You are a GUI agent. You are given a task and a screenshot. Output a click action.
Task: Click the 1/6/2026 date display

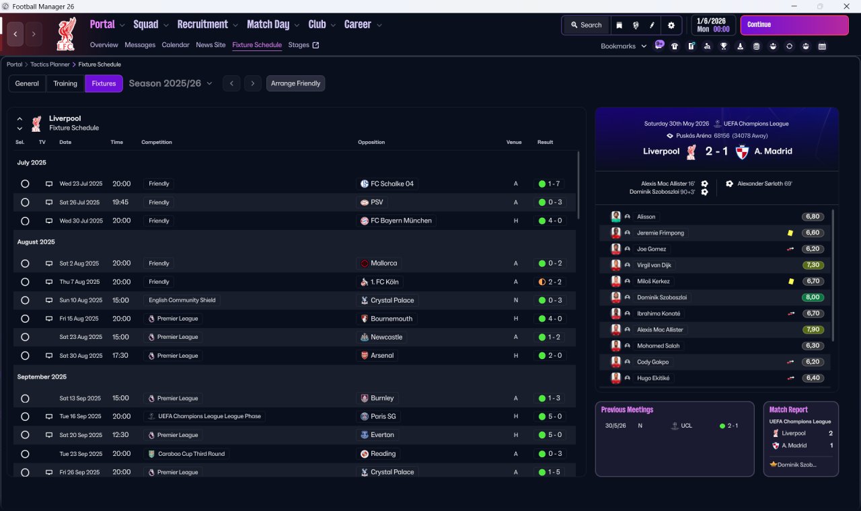pos(714,25)
